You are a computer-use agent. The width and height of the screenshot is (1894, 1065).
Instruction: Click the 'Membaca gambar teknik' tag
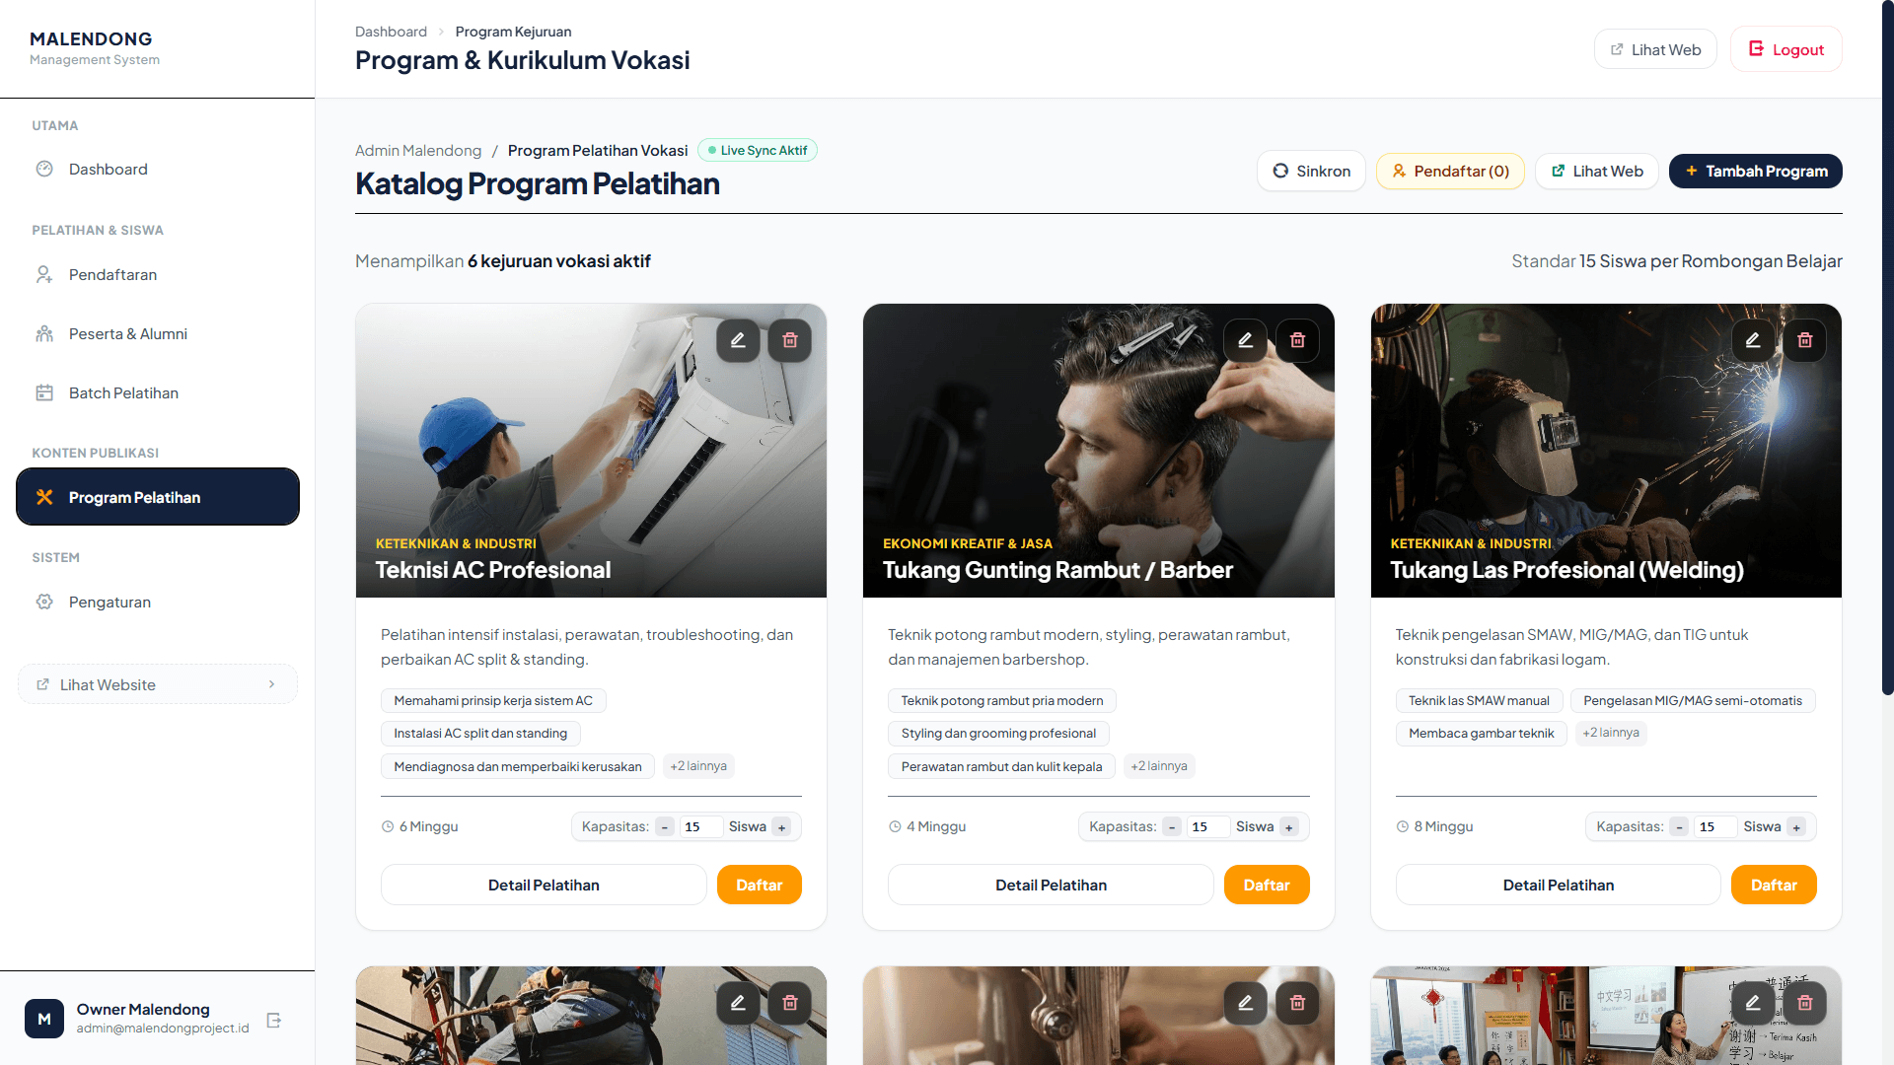click(1482, 734)
